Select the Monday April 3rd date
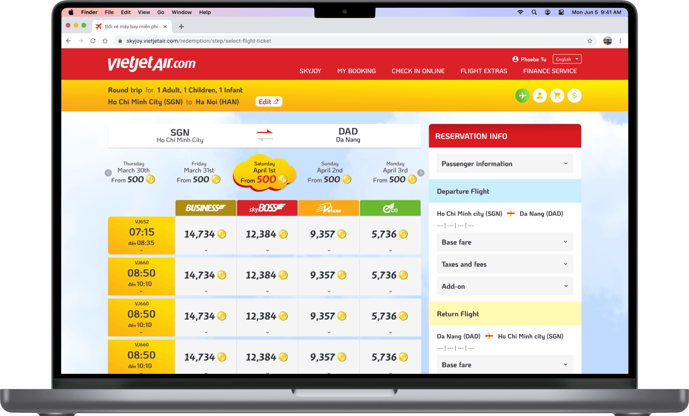The height and width of the screenshot is (416, 689). (x=395, y=172)
